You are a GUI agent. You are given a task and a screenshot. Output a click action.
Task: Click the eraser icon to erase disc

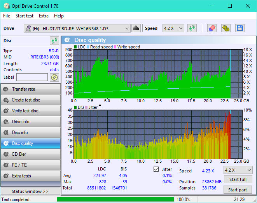pyautogui.click(x=212, y=28)
